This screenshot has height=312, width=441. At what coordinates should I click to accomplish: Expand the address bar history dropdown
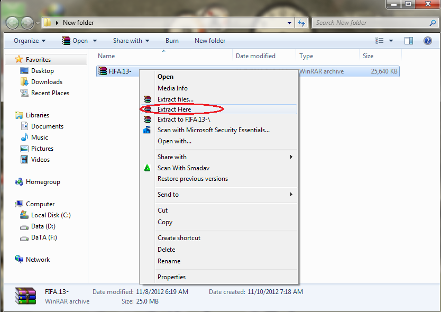point(289,23)
